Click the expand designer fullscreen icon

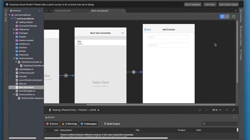coord(233,110)
